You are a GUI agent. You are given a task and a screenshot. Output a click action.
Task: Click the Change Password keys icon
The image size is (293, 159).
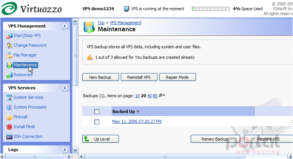(9, 46)
